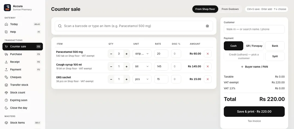Edit rate field for Paracetamol (20)
Screen dimensions: 294x129
coord(161,54)
